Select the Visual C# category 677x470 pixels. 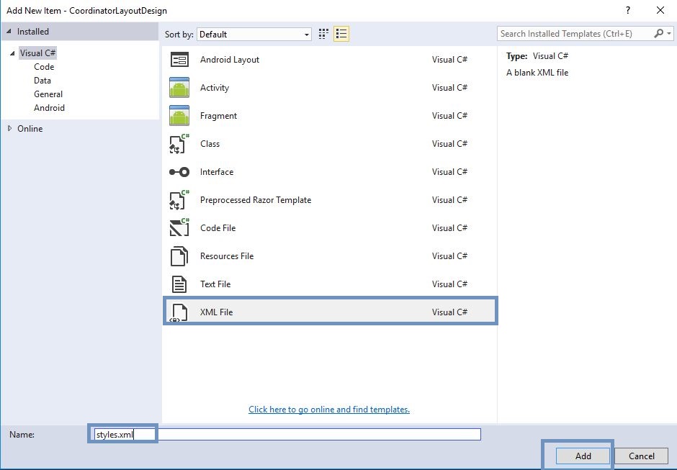38,53
